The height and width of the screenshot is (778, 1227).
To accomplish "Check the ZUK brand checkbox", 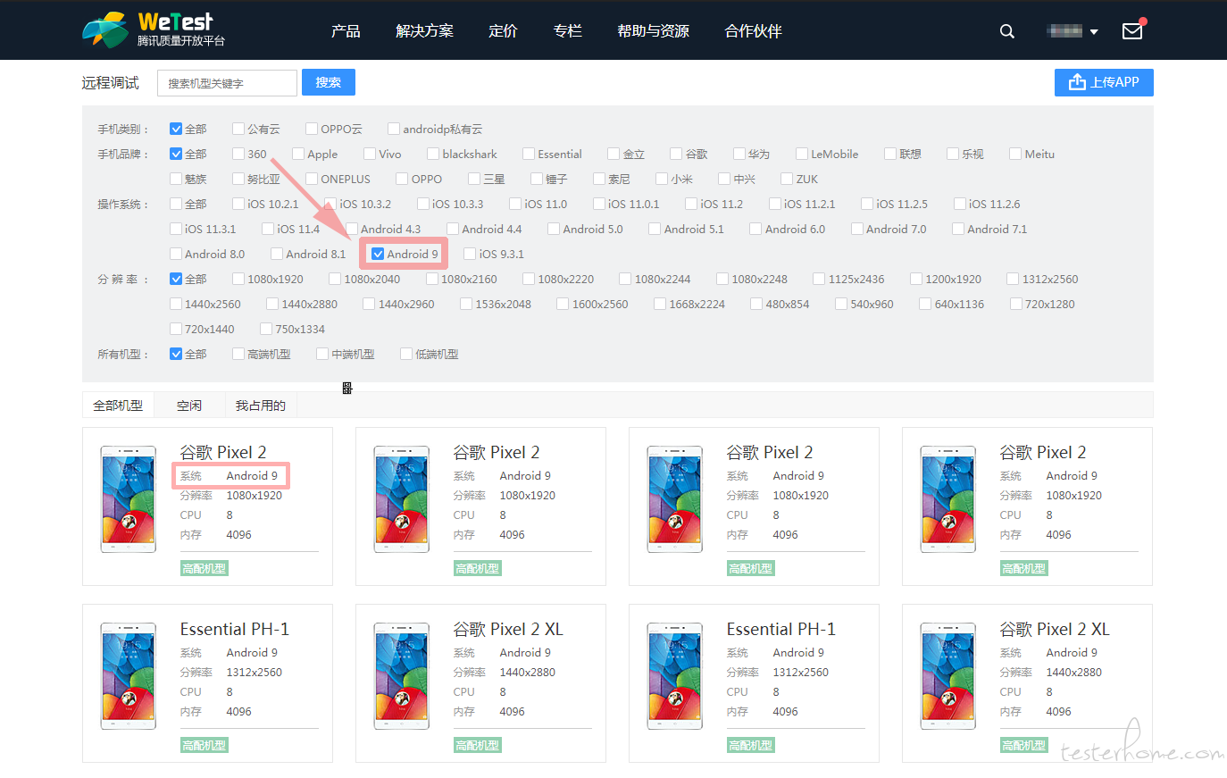I will pos(787,179).
